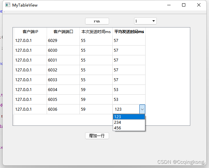Image resolution: width=209 pixels, height=168 pixels.
Task: Select 123 in the dropdown list
Action: [129, 117]
